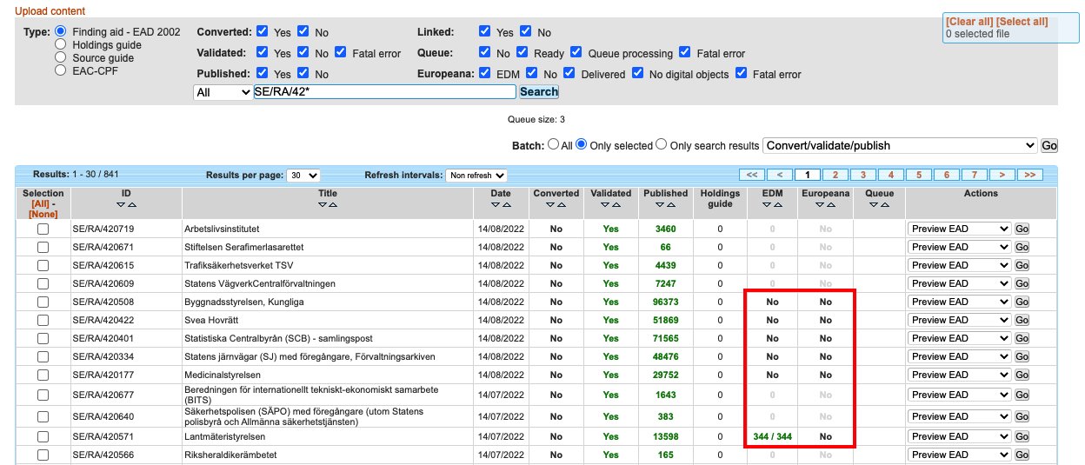
Task: Go to results page 5
Action: (x=919, y=175)
